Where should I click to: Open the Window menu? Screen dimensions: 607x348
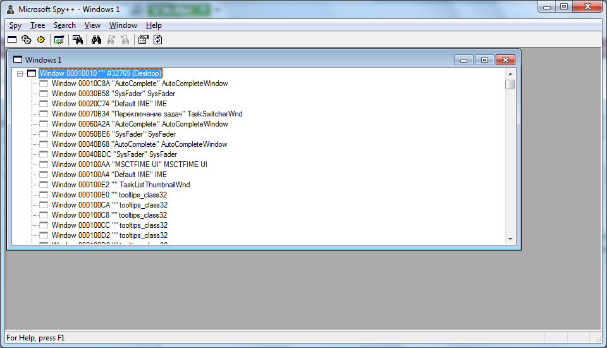(x=123, y=25)
